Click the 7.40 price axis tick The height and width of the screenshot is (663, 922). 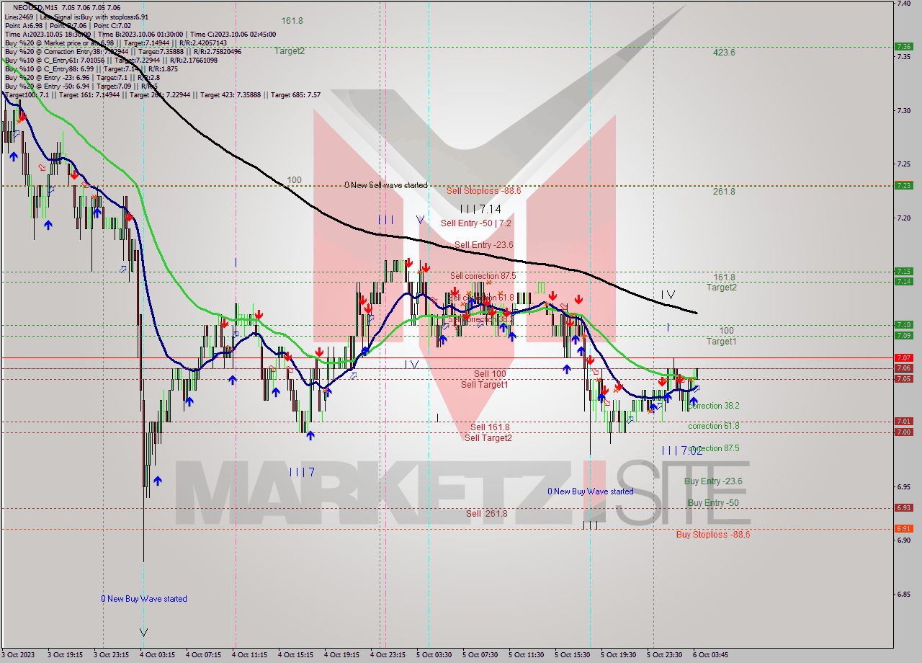tap(903, 4)
